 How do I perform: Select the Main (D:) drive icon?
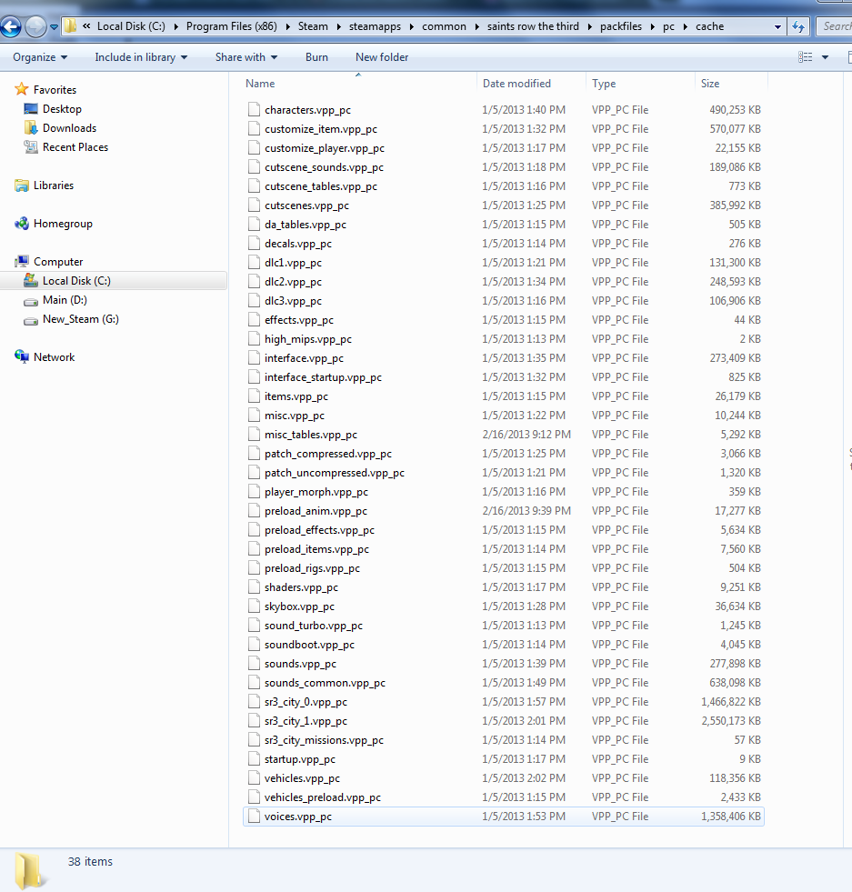point(31,301)
